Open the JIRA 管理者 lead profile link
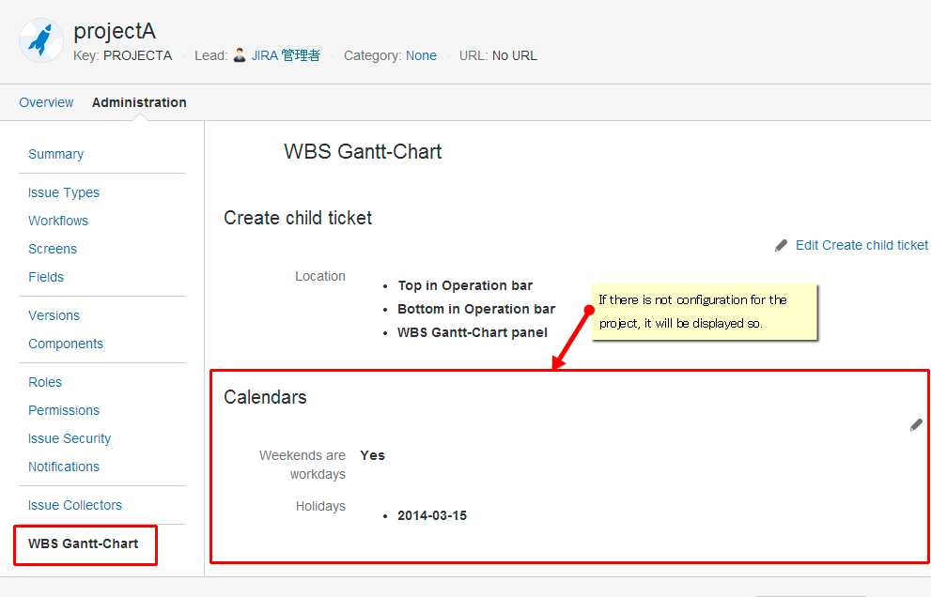 click(286, 55)
